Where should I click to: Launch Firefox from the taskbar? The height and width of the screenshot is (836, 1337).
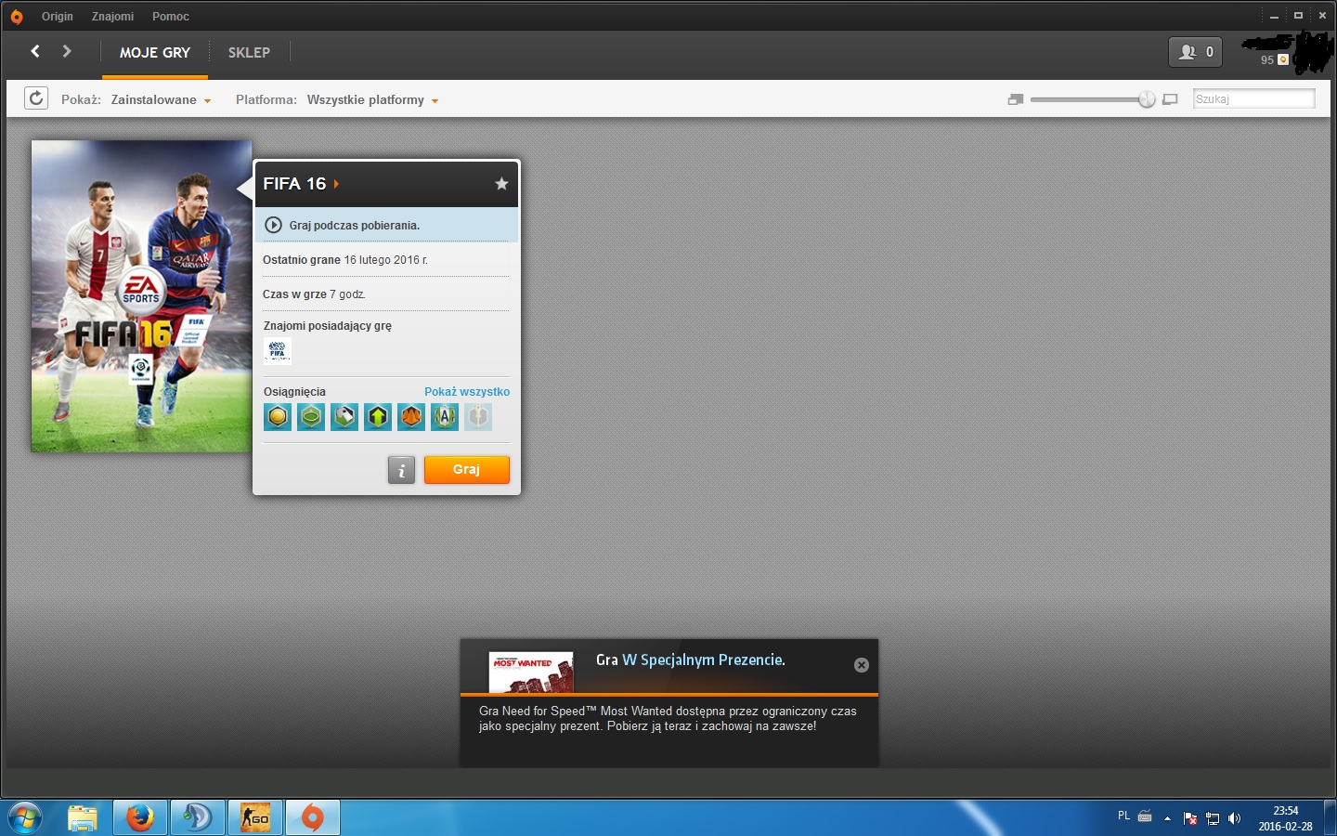click(x=140, y=817)
